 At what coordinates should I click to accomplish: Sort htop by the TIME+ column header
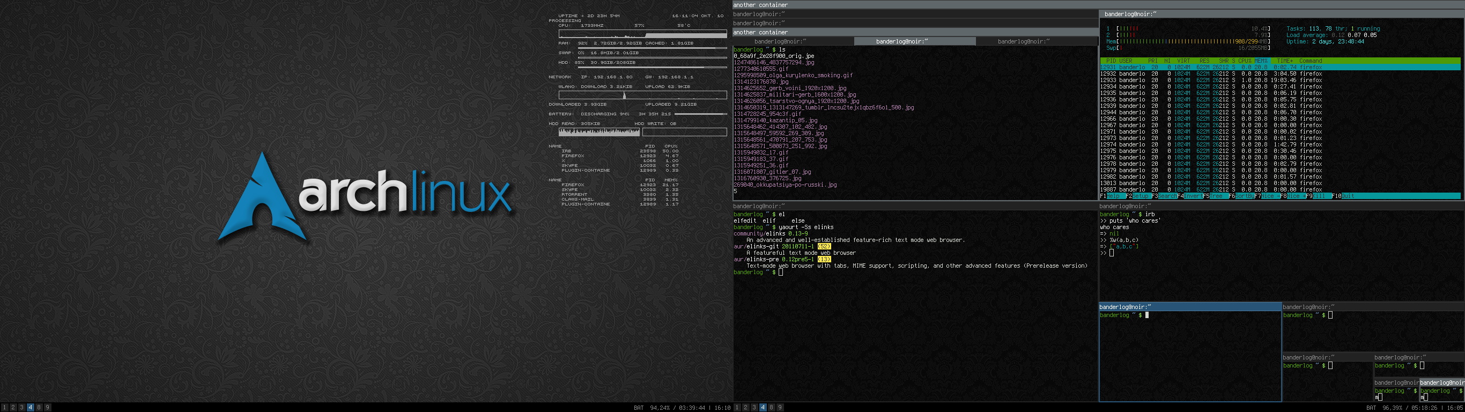(1285, 61)
